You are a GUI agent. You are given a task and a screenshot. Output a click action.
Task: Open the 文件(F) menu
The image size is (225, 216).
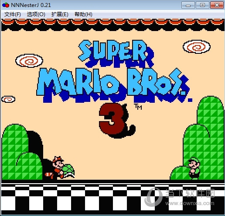tap(13, 14)
